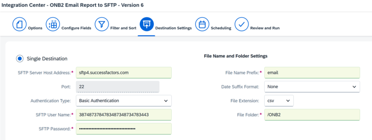Screen dimensions: 372x140
Task: Focus the SFTP Password field
Action: (124, 129)
